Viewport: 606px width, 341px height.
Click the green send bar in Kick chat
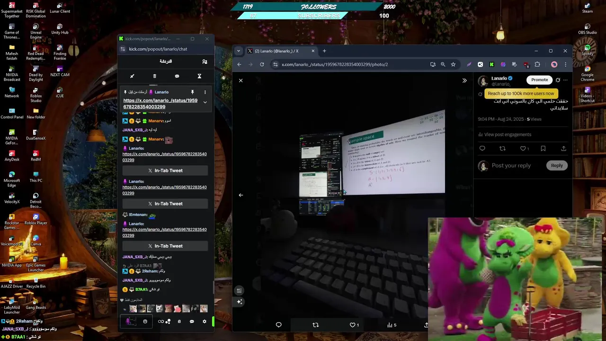point(213,321)
